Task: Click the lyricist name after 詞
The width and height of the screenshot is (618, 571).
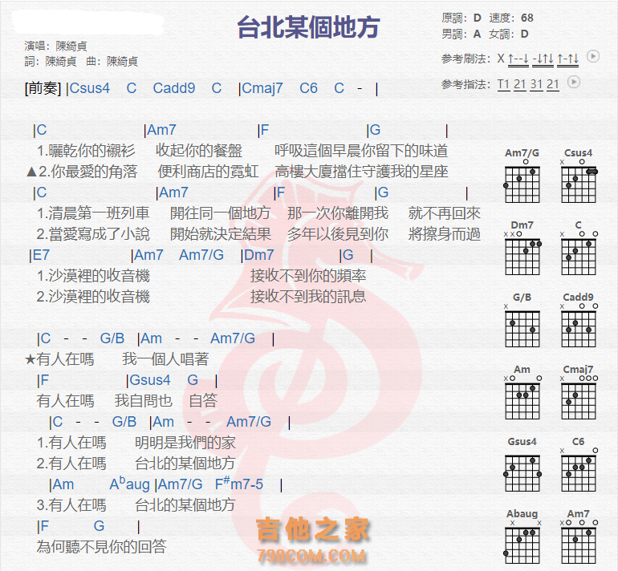Action: (x=61, y=62)
